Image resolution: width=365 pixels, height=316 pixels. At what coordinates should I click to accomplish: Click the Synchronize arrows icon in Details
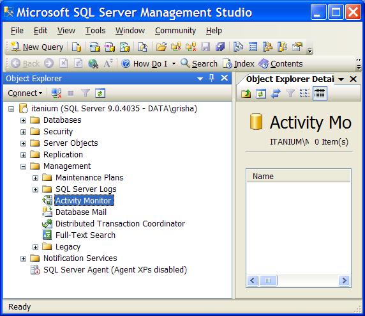click(276, 93)
